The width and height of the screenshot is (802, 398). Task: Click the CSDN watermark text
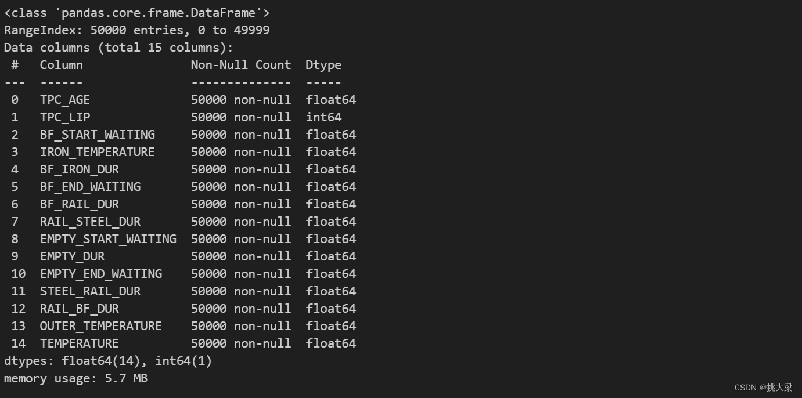pos(763,388)
